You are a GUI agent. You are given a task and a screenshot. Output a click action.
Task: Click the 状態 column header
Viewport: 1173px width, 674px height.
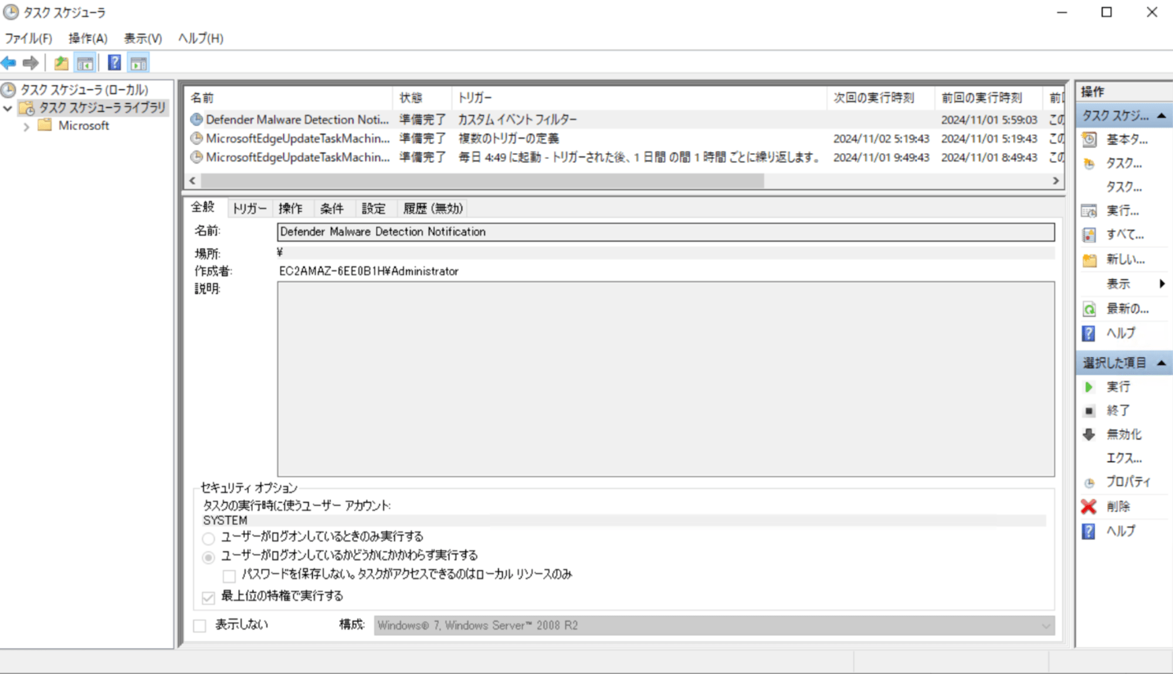[422, 98]
